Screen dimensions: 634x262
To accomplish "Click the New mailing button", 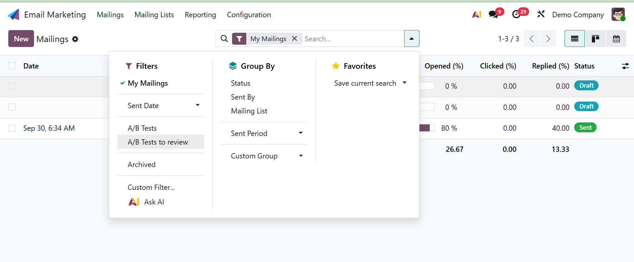I will [x=21, y=39].
